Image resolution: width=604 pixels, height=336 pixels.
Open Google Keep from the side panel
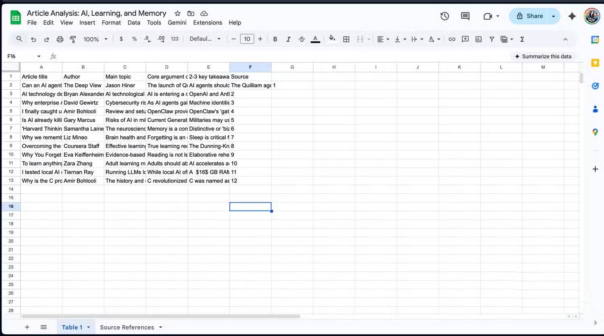(596, 63)
